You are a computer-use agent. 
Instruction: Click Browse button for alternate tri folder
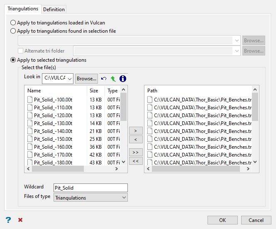pos(254,51)
